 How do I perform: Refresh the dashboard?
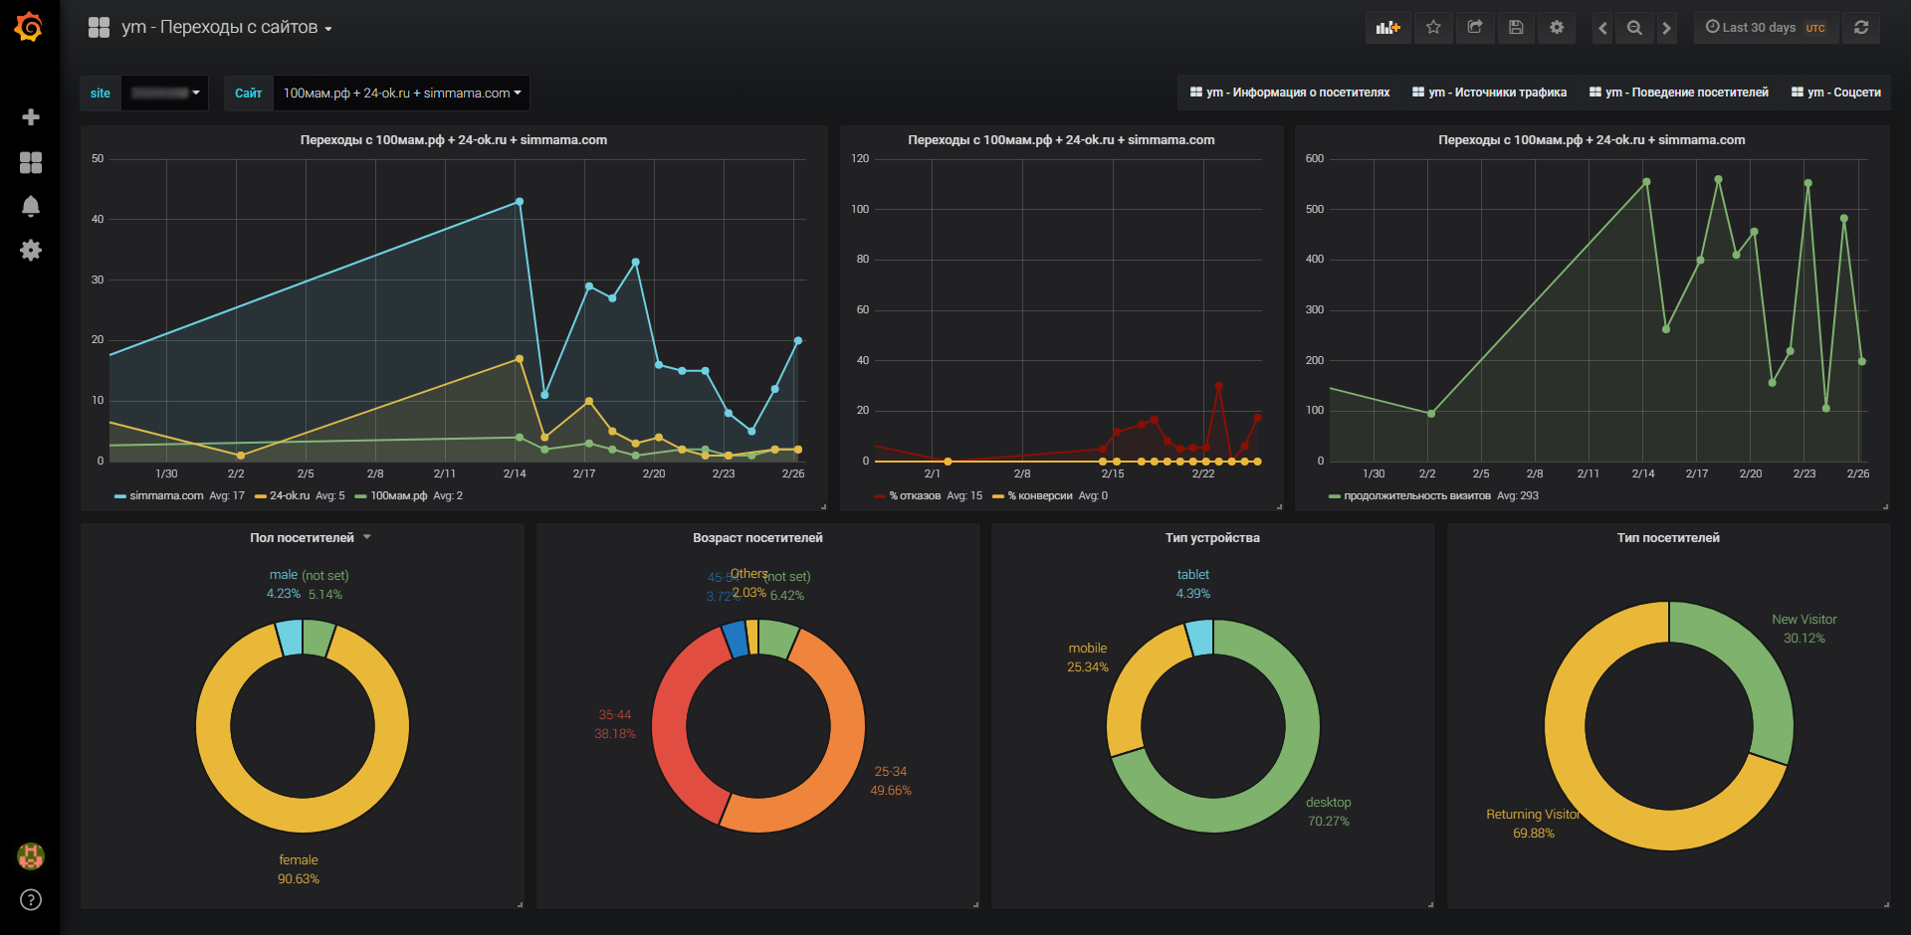[x=1861, y=28]
